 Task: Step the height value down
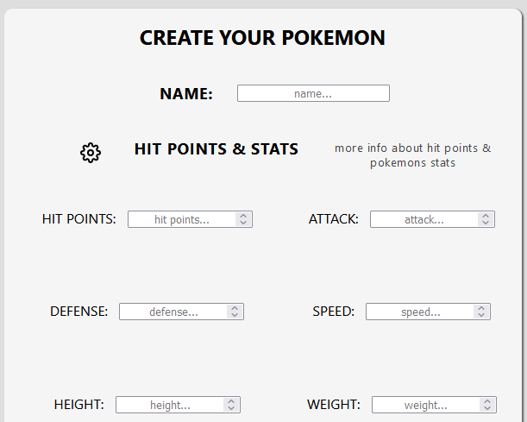click(x=231, y=408)
